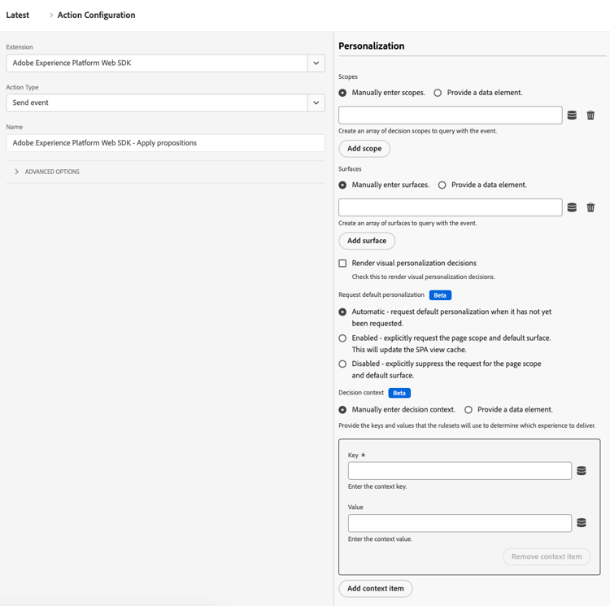Enable Render visual personalization decisions checkbox

click(342, 264)
